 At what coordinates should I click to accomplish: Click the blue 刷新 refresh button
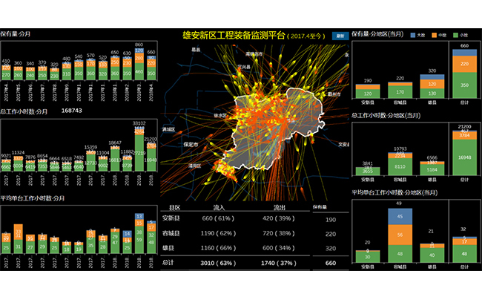[340, 35]
